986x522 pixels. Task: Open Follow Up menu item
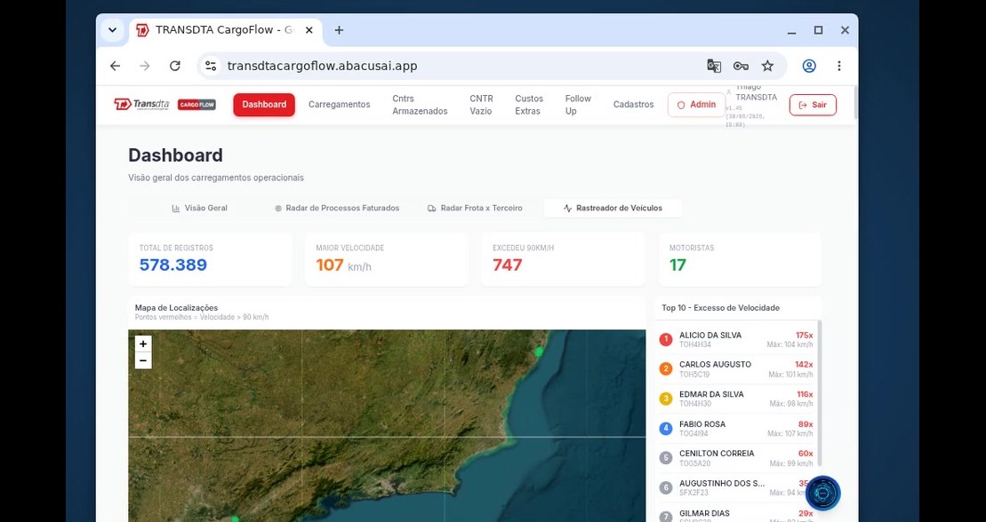[x=578, y=105]
